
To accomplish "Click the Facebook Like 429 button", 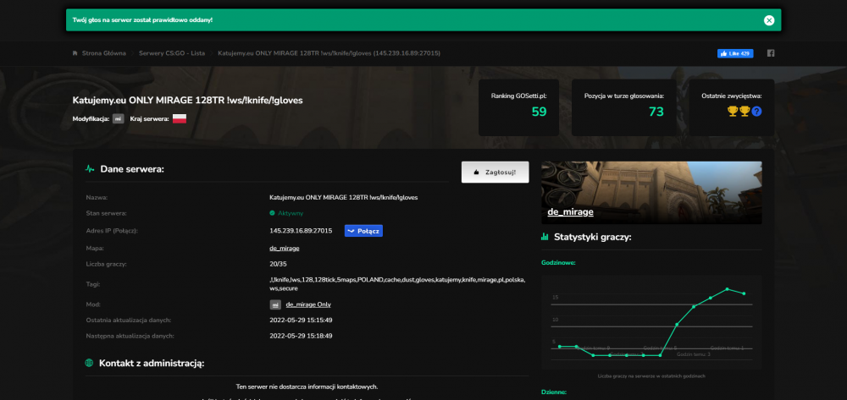I will 735,53.
